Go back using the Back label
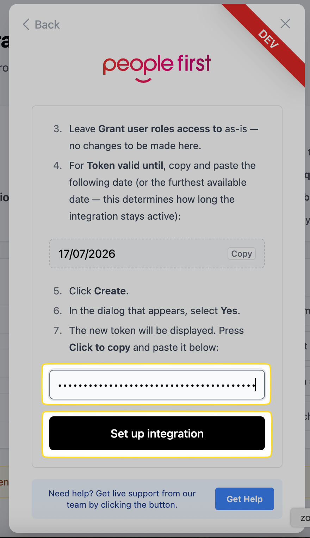The width and height of the screenshot is (310, 538). pos(47,25)
